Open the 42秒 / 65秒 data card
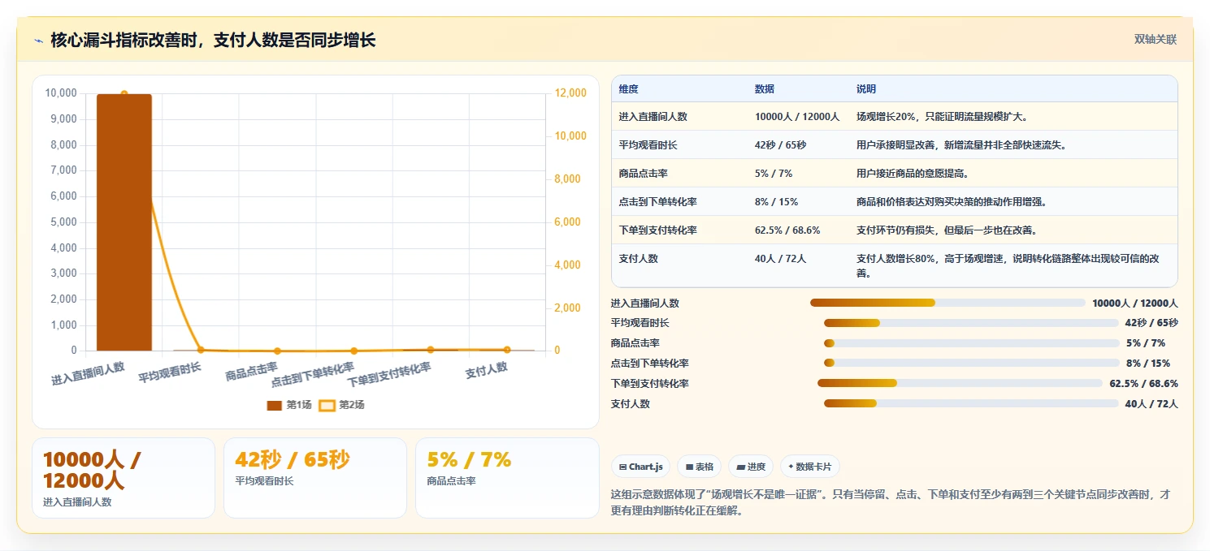 click(x=315, y=478)
